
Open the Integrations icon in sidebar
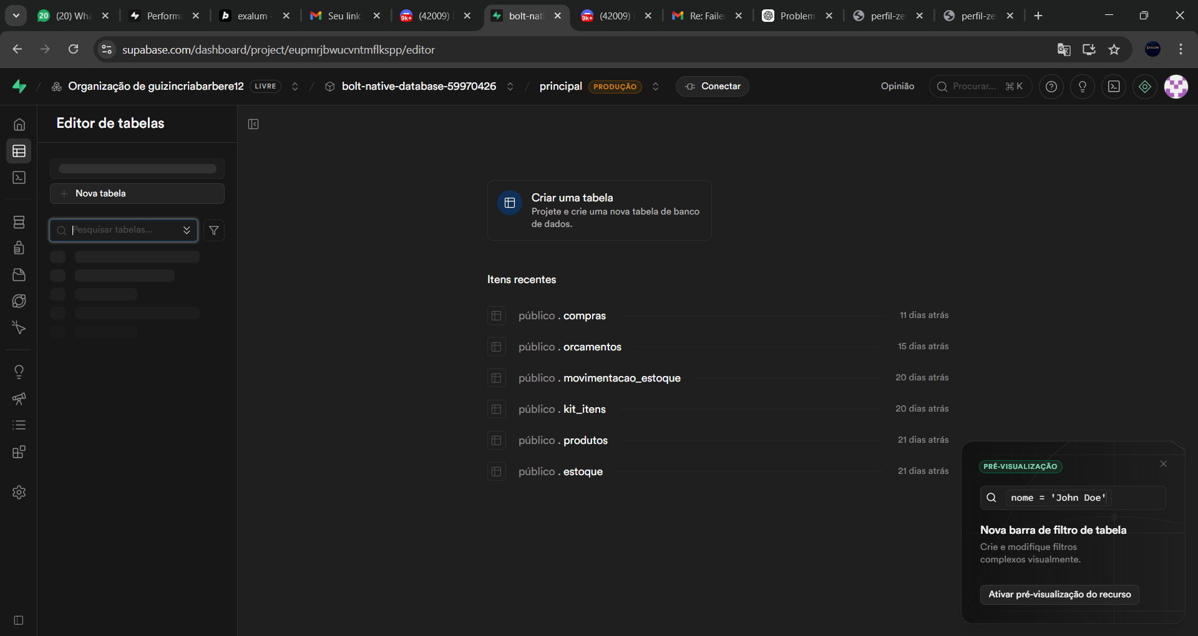pyautogui.click(x=19, y=452)
